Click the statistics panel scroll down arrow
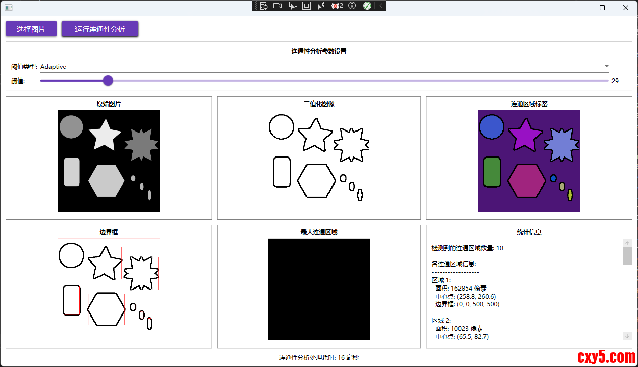Image resolution: width=638 pixels, height=367 pixels. tap(627, 336)
